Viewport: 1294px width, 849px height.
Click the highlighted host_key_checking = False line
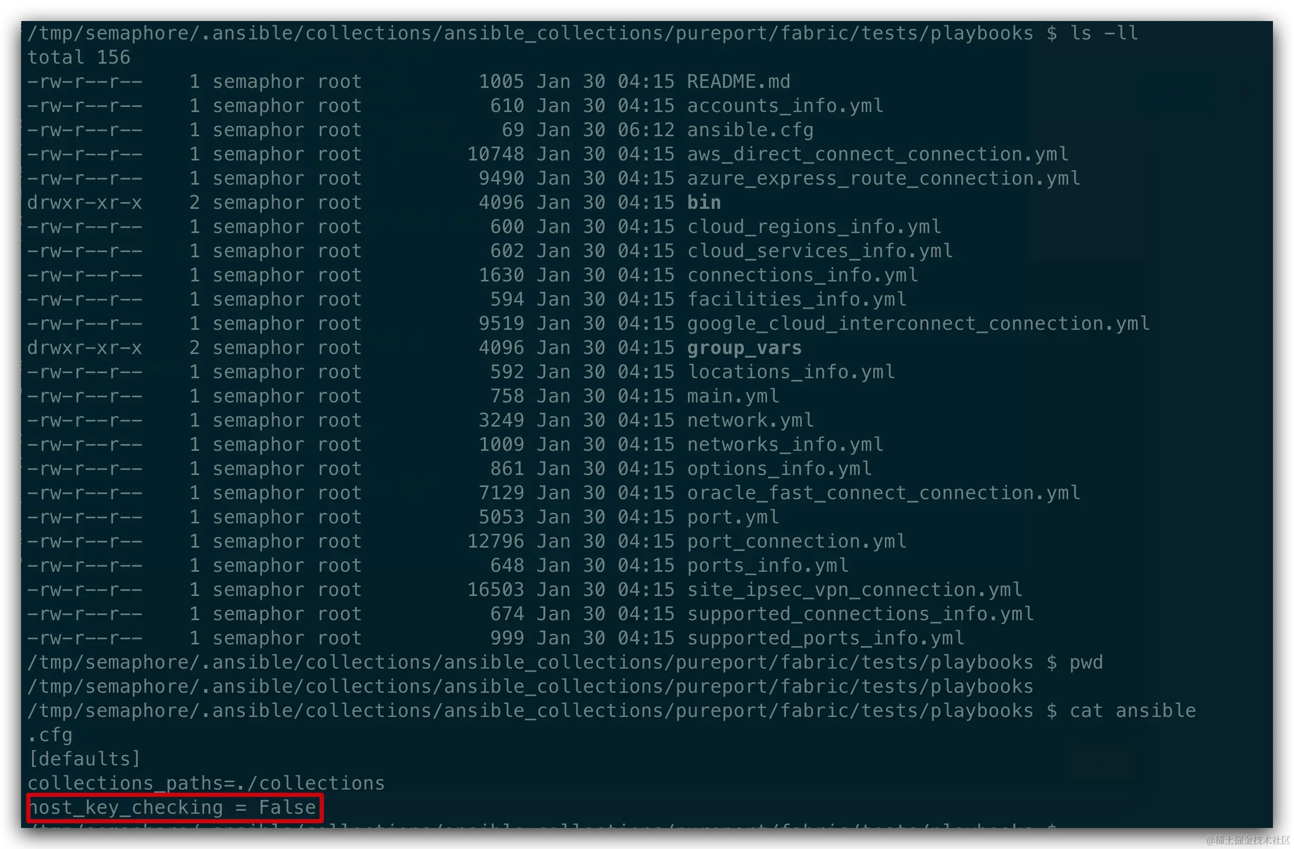pos(174,807)
